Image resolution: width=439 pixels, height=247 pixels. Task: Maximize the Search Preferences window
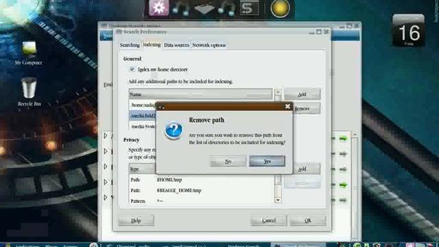click(x=319, y=32)
